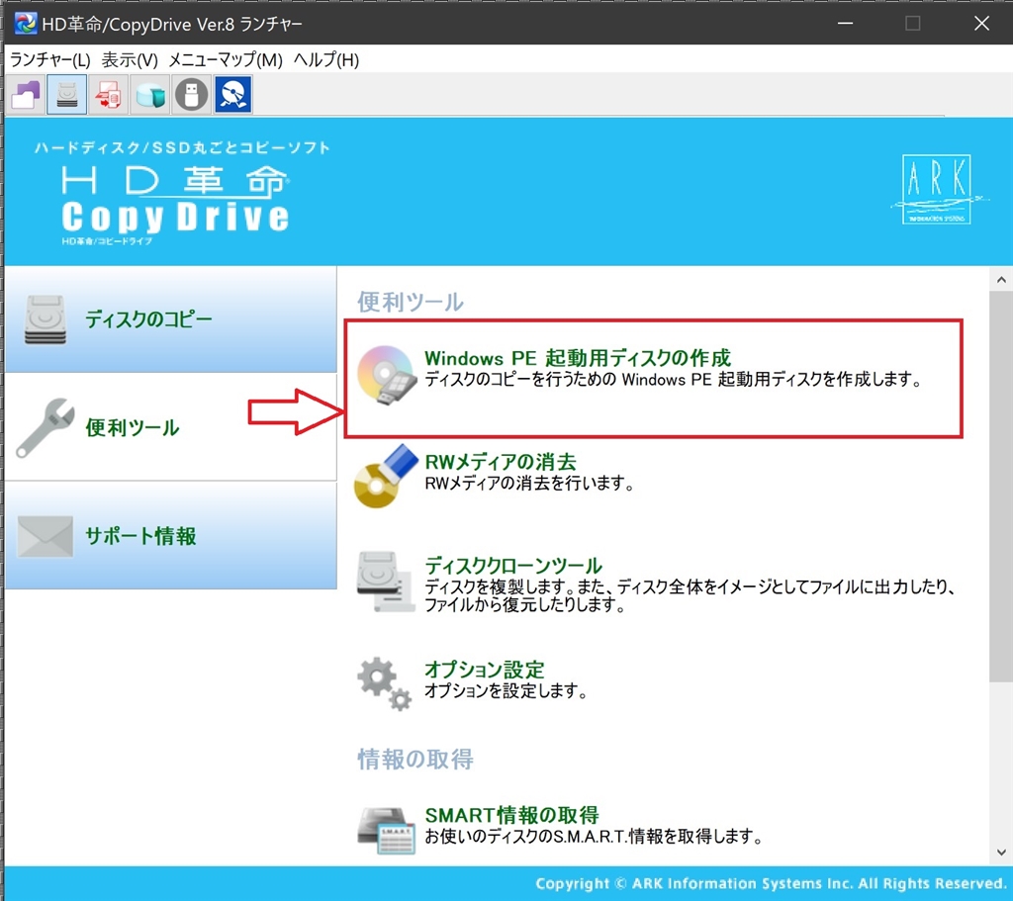1013x901 pixels.
Task: Open the ランチャー(L) menu
Action: 49,60
